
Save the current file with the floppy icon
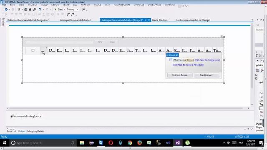tap(30, 9)
